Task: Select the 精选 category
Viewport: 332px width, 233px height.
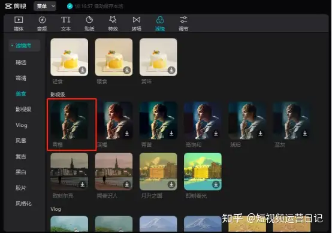Action: pos(21,62)
